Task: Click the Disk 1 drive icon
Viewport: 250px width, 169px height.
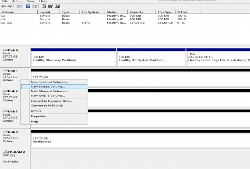Action: coord(5,70)
